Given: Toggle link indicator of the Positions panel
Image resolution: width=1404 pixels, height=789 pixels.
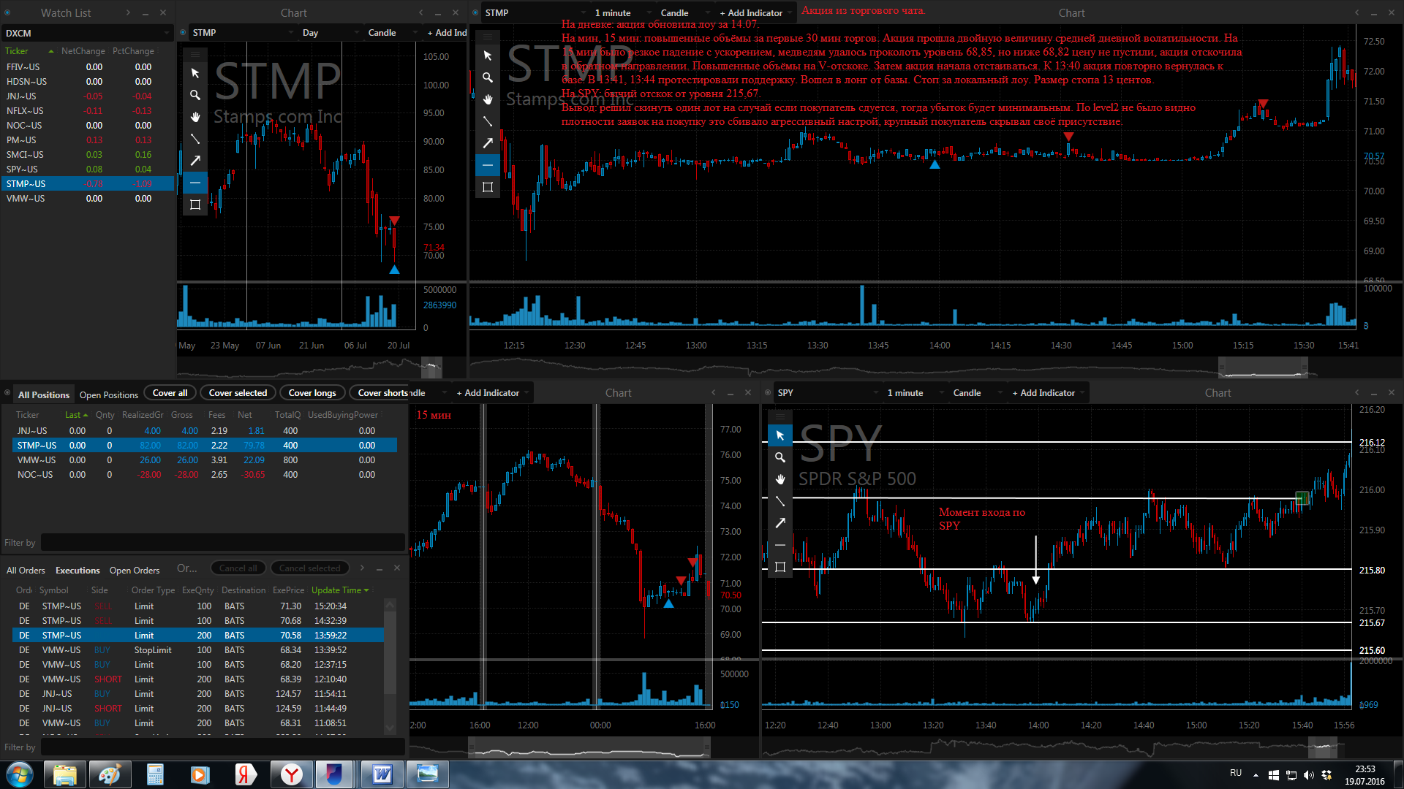Looking at the screenshot, I should [x=7, y=392].
